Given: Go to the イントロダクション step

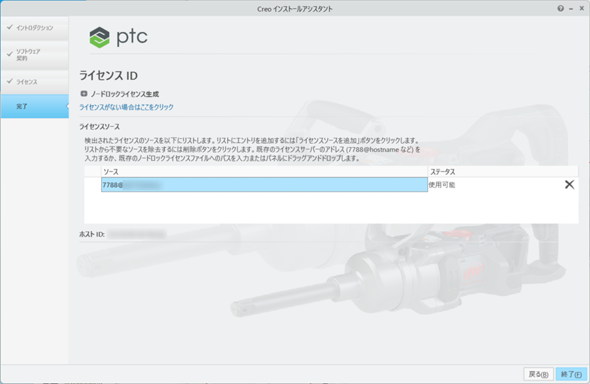Looking at the screenshot, I should click(x=35, y=28).
